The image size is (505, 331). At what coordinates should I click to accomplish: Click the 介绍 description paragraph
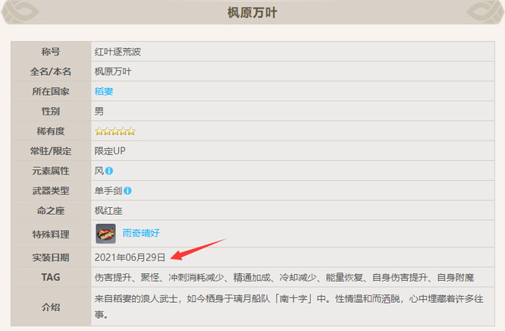[x=288, y=306]
